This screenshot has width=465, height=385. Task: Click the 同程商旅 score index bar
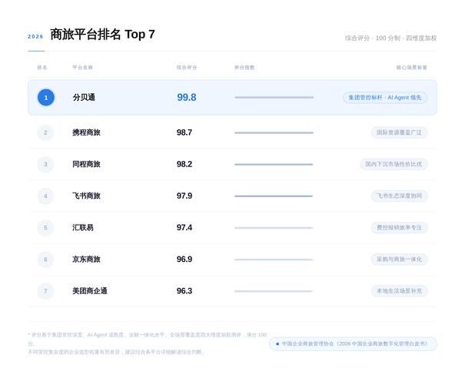tap(274, 164)
